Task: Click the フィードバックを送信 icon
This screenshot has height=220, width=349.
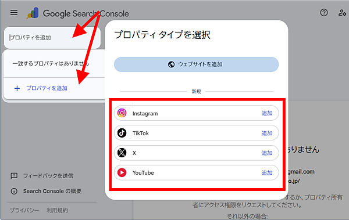Action: [14, 176]
